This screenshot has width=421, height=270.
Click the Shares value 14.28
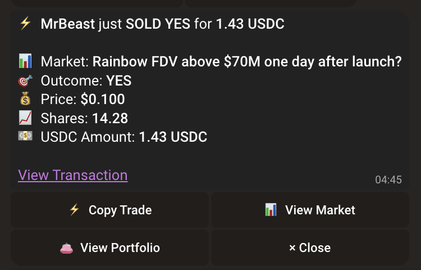[111, 118]
